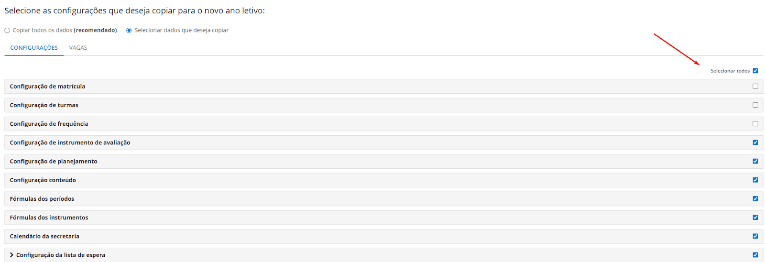Check the 'Configuração de turmas' checkbox
765x262 pixels.
[x=755, y=105]
